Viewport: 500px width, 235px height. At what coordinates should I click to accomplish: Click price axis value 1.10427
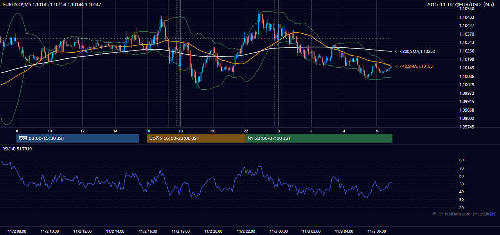[x=467, y=25]
